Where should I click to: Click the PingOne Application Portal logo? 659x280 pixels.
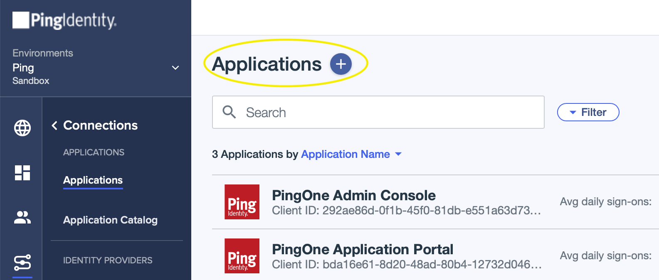(x=242, y=256)
